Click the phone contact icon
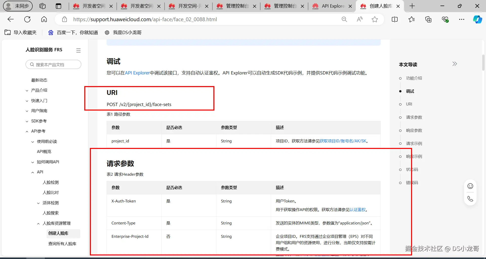 tap(470, 199)
